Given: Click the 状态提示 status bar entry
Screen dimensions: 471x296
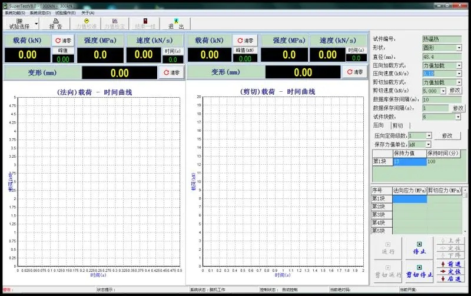Looking at the screenshot, I should click(107, 290).
